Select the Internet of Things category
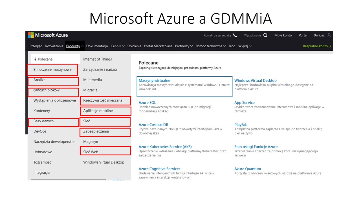This screenshot has width=361, height=203. click(98, 59)
